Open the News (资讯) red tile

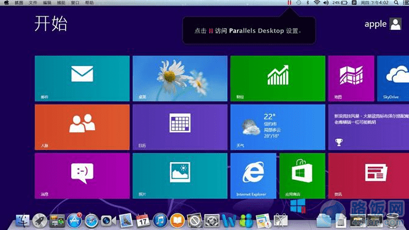tap(368, 176)
